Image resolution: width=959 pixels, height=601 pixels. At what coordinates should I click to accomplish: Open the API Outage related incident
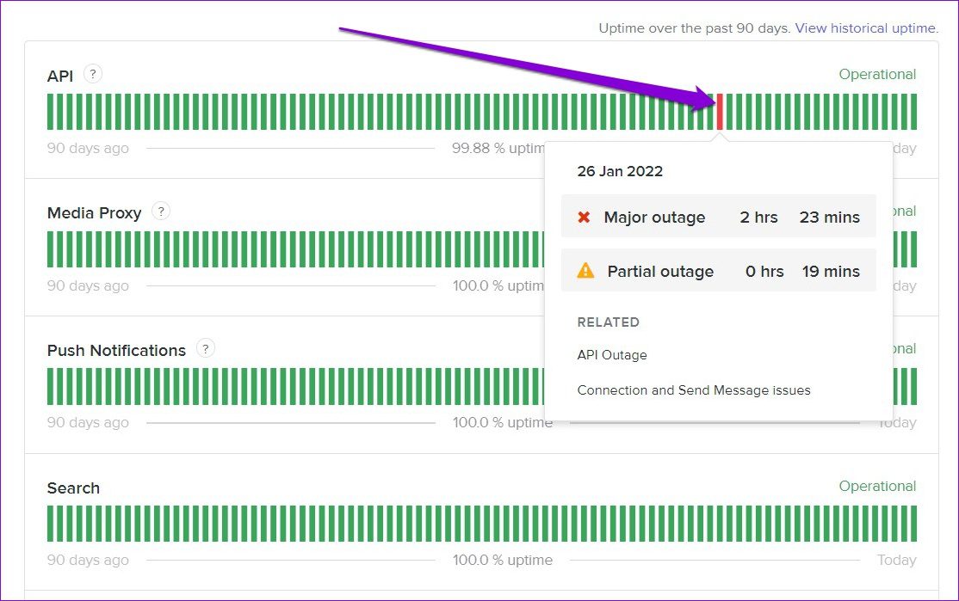tap(612, 355)
